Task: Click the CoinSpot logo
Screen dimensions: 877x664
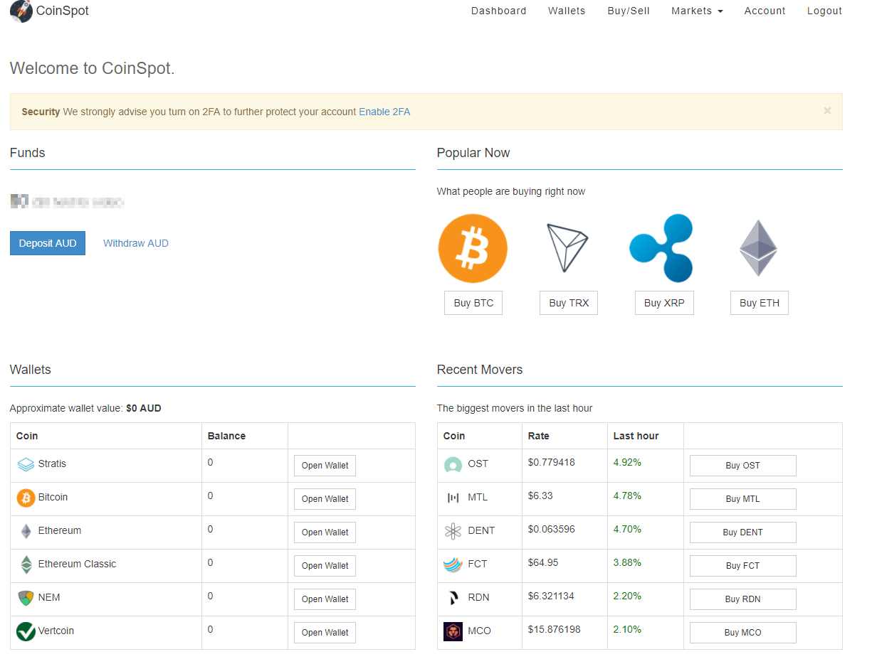Action: pos(48,11)
